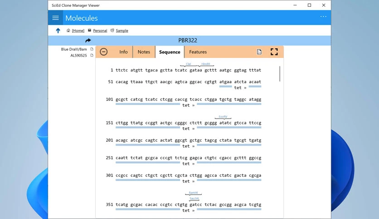
Task: Switch to the Info tab
Action: tap(123, 52)
